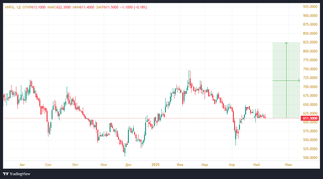323x179 pixels.
Task: Click the 925.0000 price axis label
Action: 310,7
